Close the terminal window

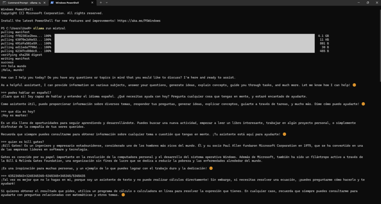377,3
